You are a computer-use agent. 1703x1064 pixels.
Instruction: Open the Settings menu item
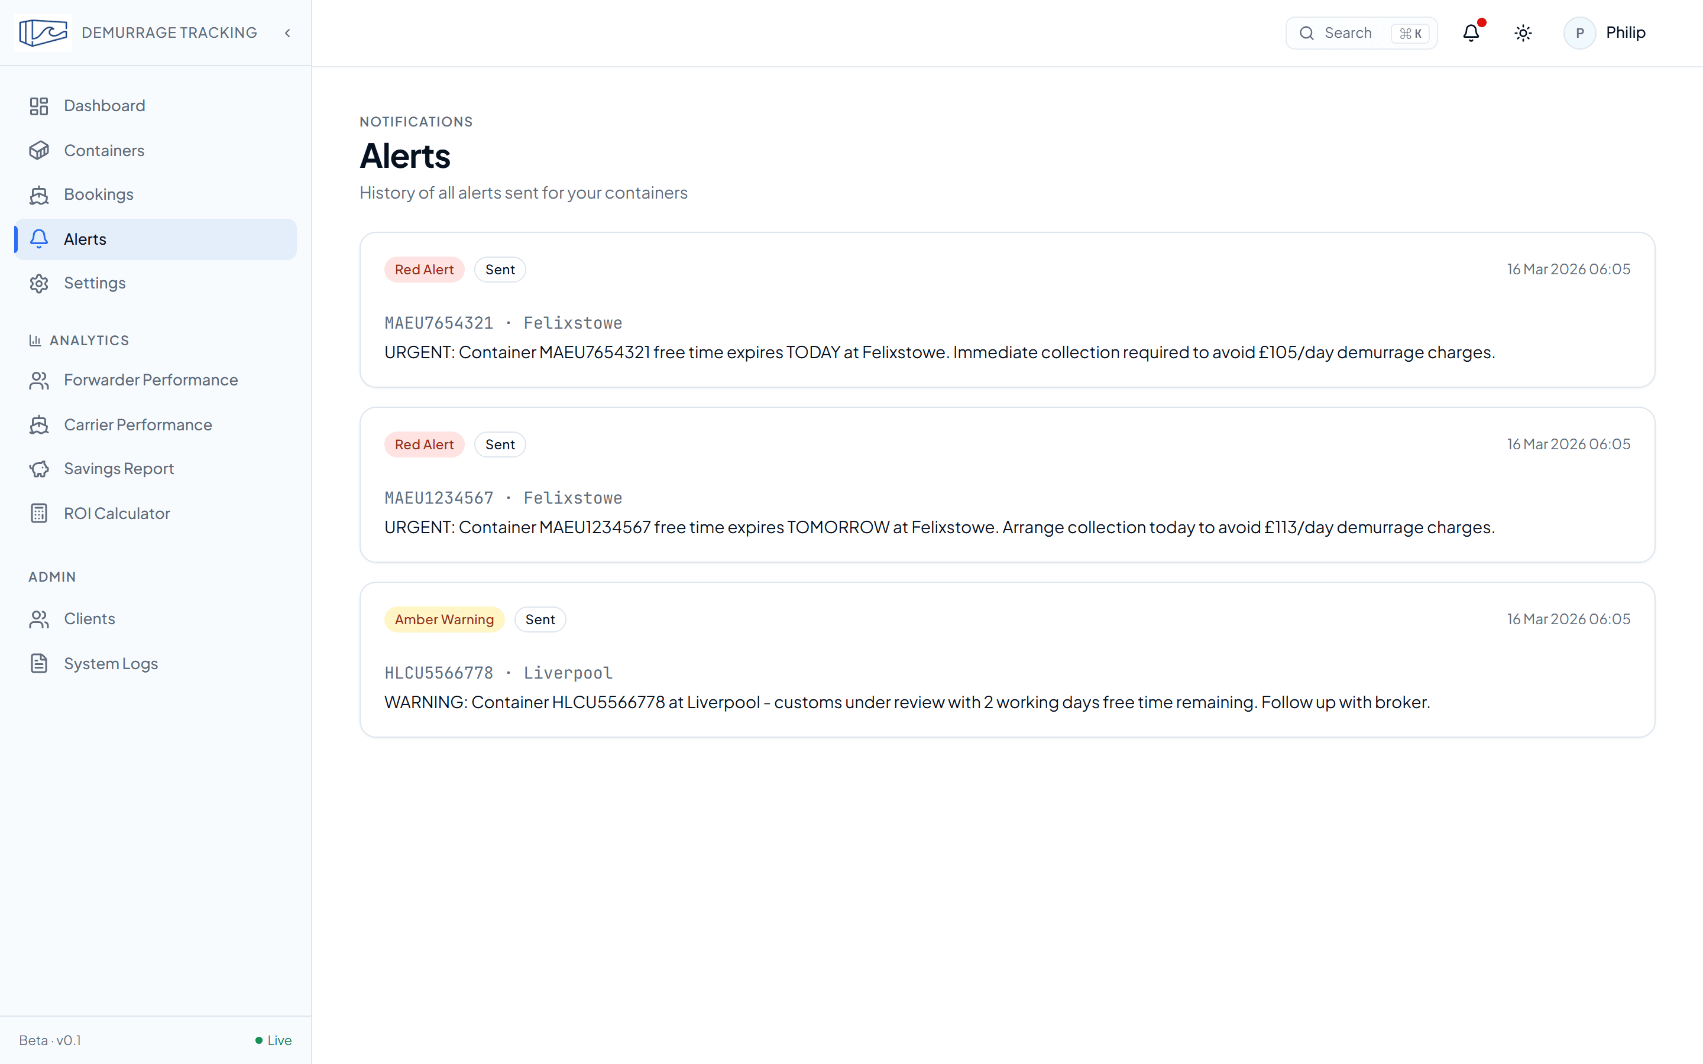click(x=95, y=283)
